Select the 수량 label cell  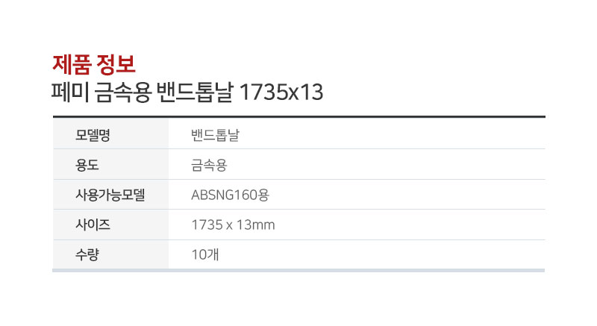tap(110, 254)
